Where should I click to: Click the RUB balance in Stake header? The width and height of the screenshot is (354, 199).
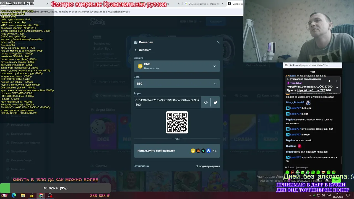click(x=188, y=22)
